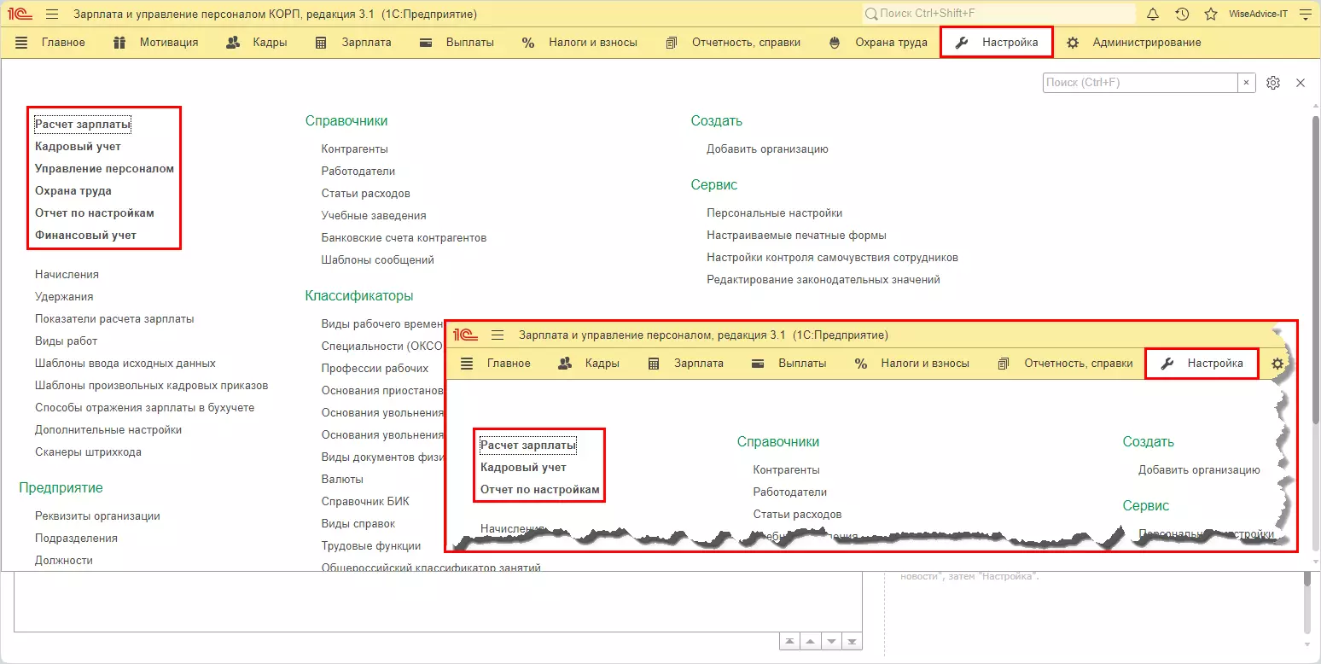Open Редактирование законодательных значений
Screen dimensions: 1321x664
click(x=823, y=280)
